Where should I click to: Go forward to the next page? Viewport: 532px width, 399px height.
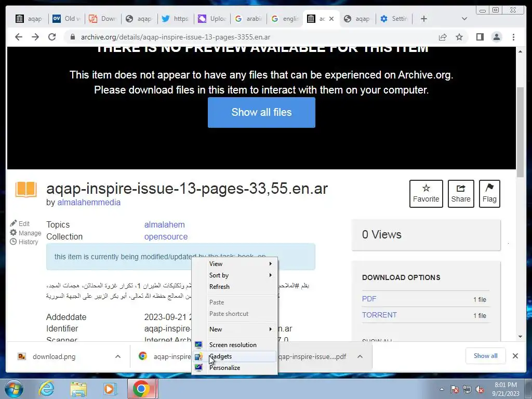pyautogui.click(x=35, y=37)
